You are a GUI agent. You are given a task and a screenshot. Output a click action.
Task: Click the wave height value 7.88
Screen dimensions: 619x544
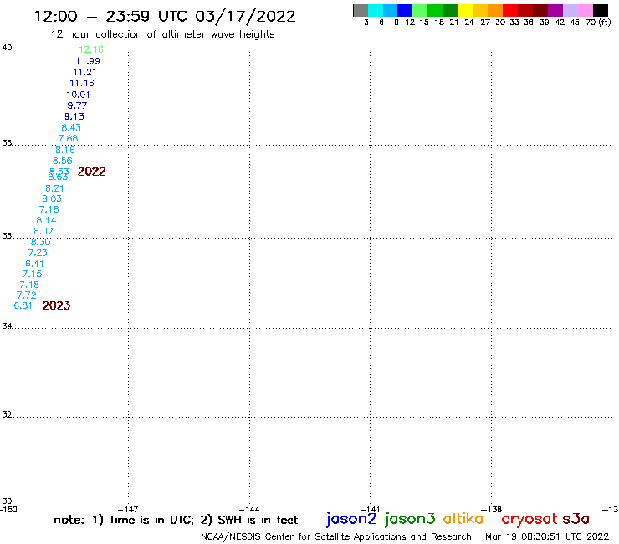coord(68,138)
